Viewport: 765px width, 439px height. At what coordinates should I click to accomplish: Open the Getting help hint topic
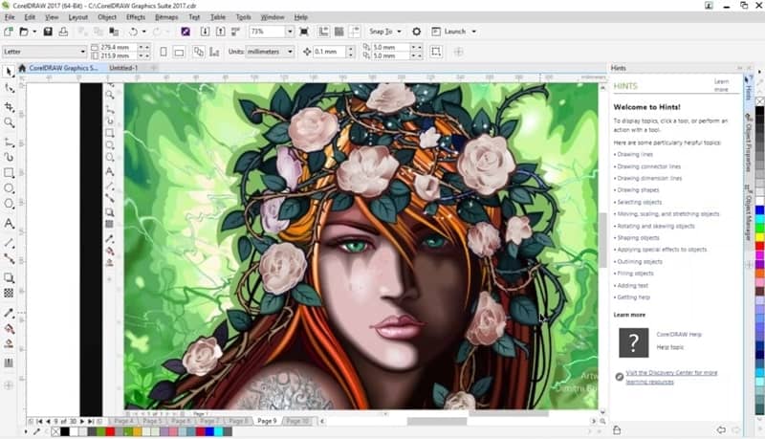click(x=633, y=297)
